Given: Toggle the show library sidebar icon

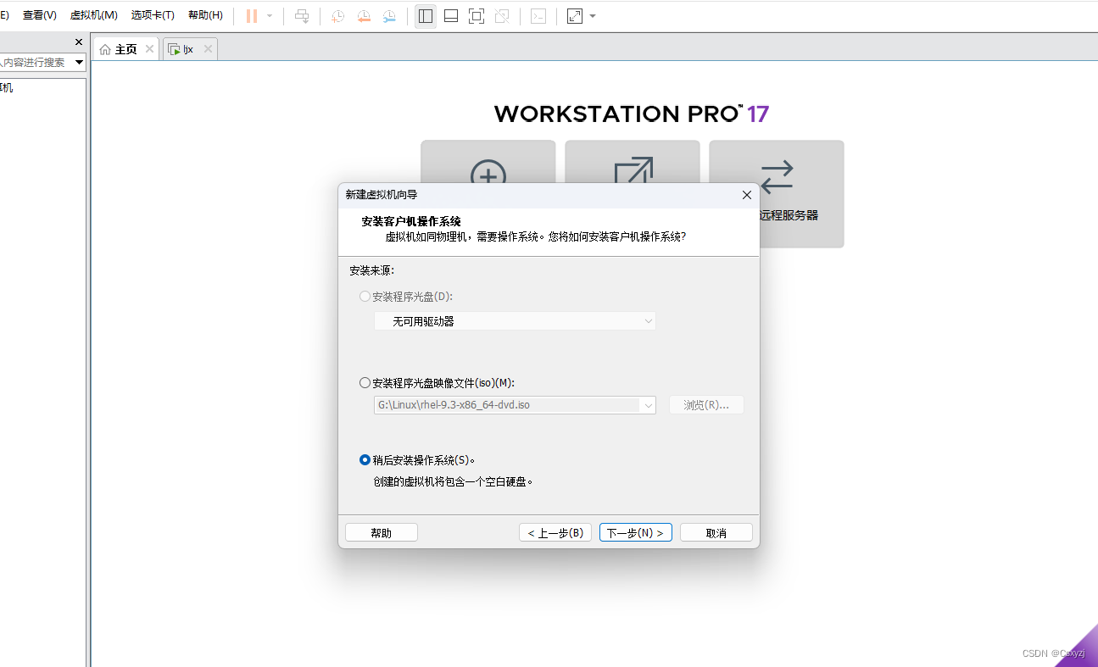Looking at the screenshot, I should [426, 16].
